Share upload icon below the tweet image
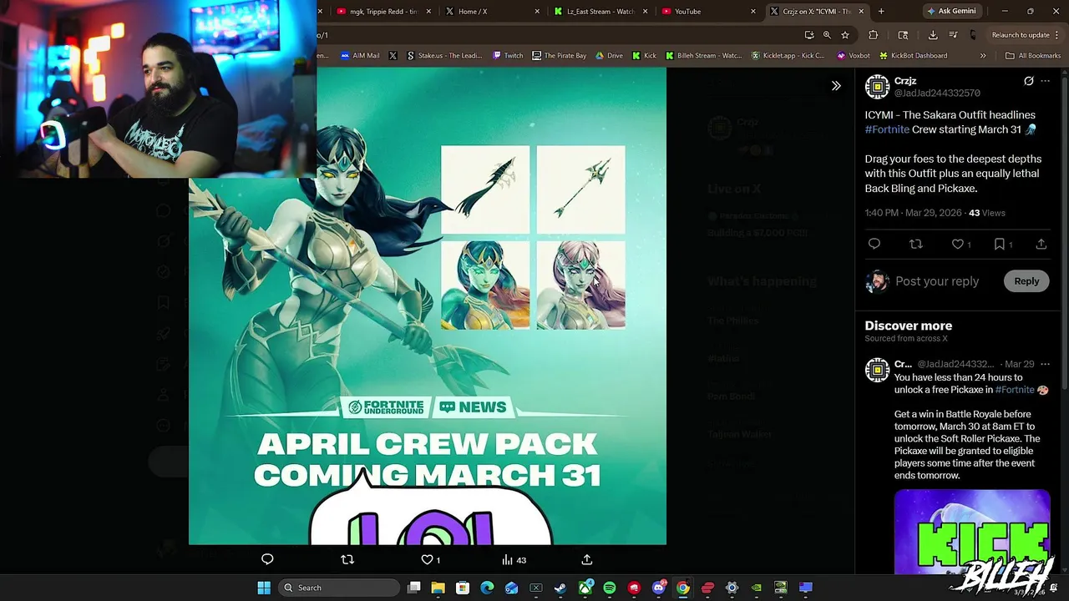The image size is (1069, 601). pyautogui.click(x=587, y=559)
